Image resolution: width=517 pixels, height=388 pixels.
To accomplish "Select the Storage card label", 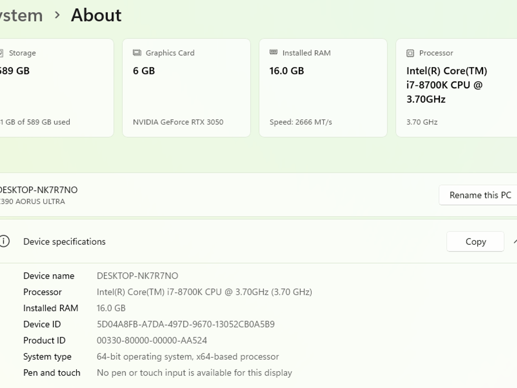I will 22,53.
